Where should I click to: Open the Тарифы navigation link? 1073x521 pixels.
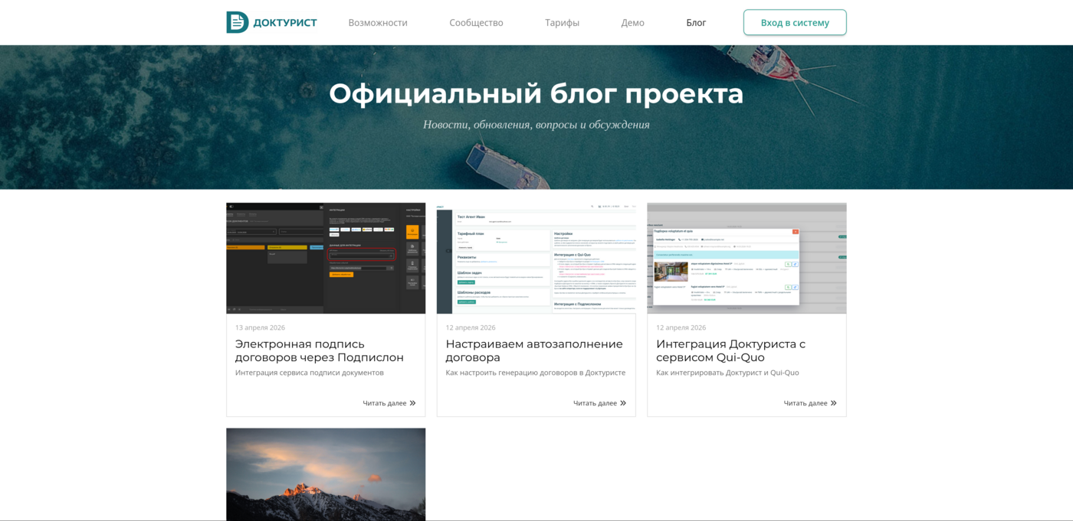click(562, 23)
